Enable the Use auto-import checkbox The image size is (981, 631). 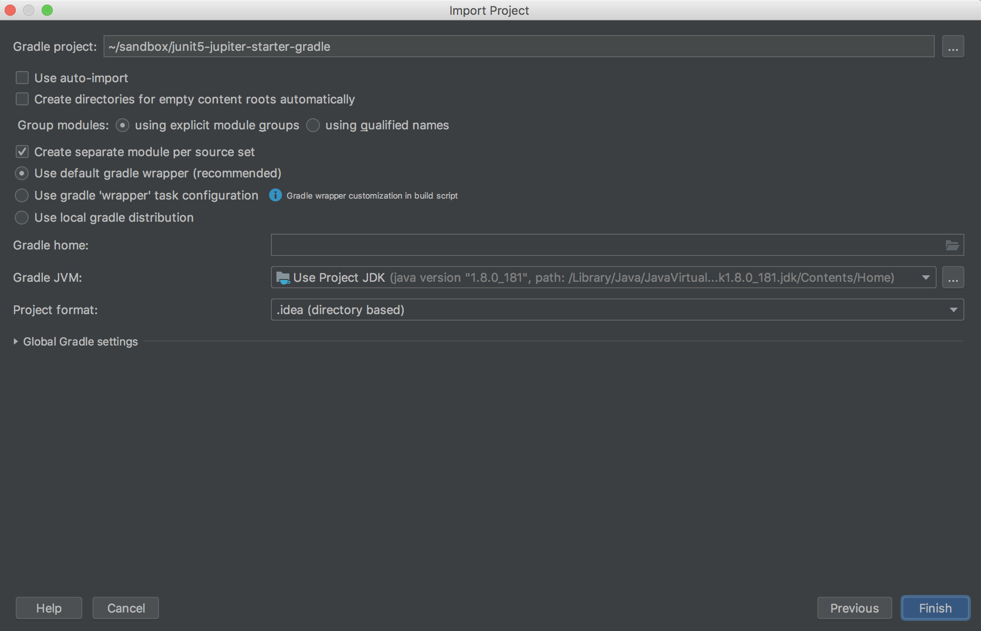(22, 78)
